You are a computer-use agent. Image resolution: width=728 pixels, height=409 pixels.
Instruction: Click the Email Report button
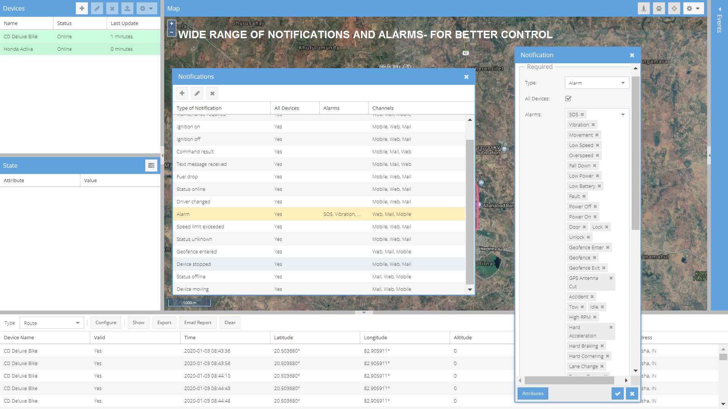(x=198, y=323)
